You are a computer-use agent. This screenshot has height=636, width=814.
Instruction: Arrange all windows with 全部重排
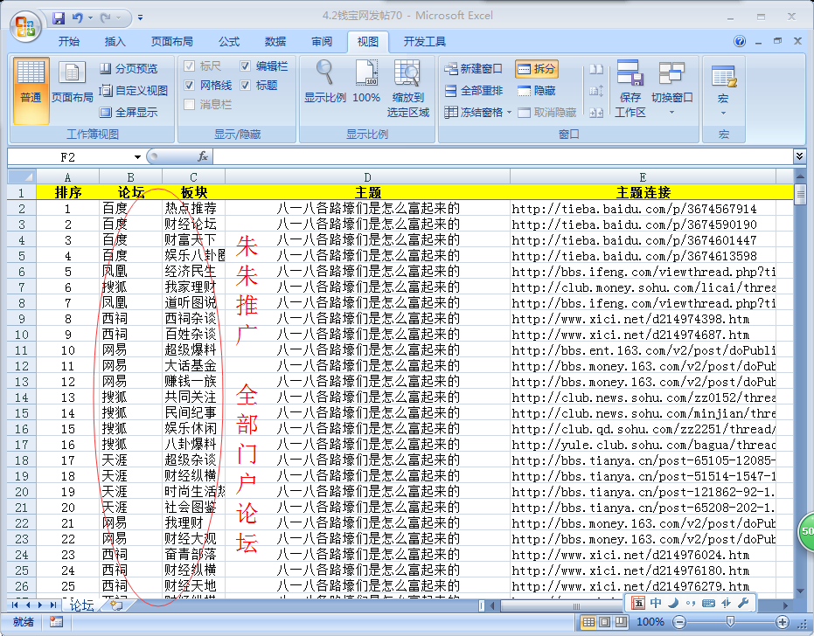point(474,91)
